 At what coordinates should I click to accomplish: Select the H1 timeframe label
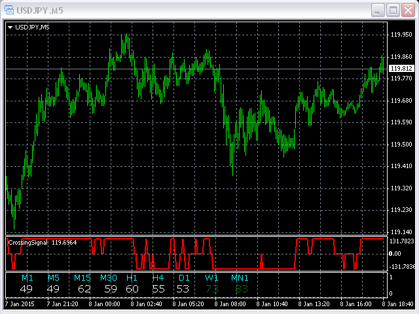tap(132, 278)
